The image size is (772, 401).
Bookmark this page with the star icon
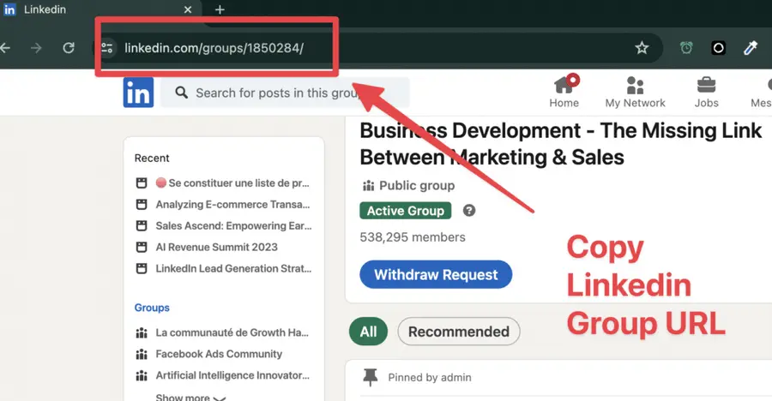[642, 48]
